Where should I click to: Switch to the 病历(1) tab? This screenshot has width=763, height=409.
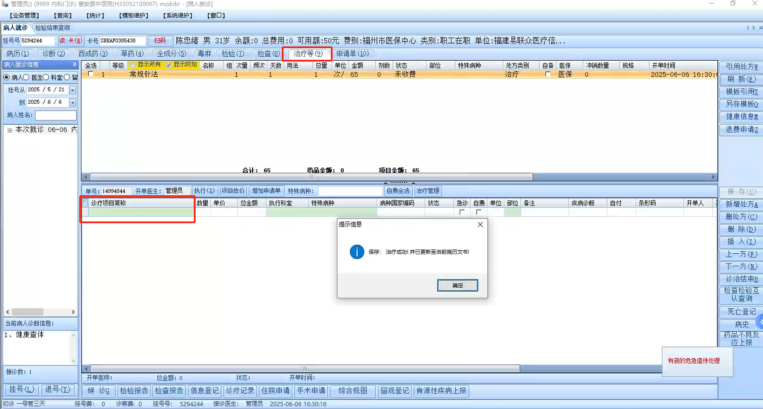pyautogui.click(x=18, y=54)
